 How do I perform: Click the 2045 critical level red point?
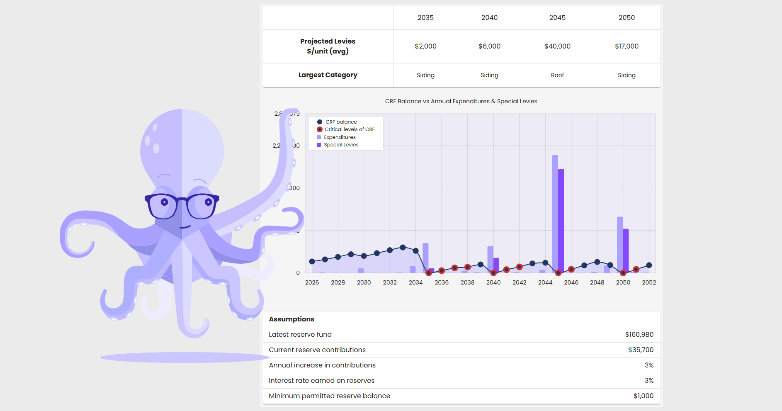558,273
